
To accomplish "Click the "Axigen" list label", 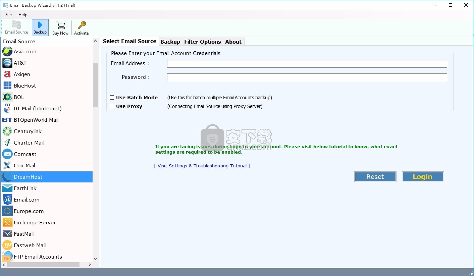I will 22,74.
